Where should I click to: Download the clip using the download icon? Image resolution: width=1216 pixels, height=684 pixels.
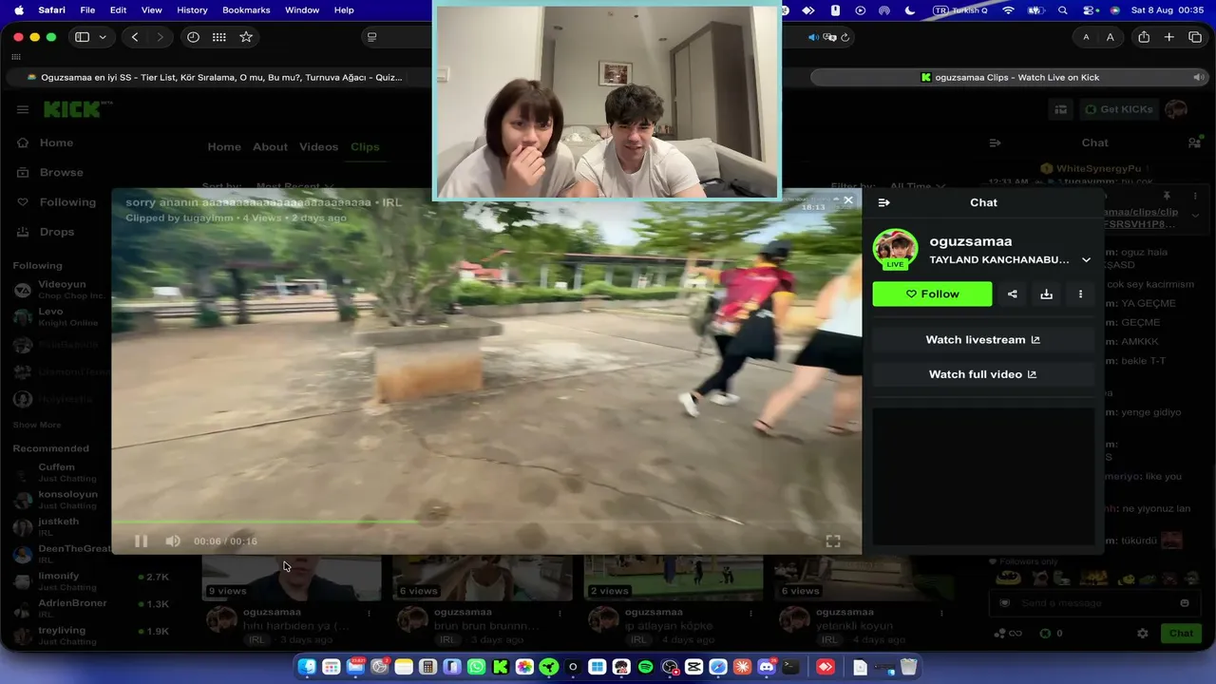1046,294
